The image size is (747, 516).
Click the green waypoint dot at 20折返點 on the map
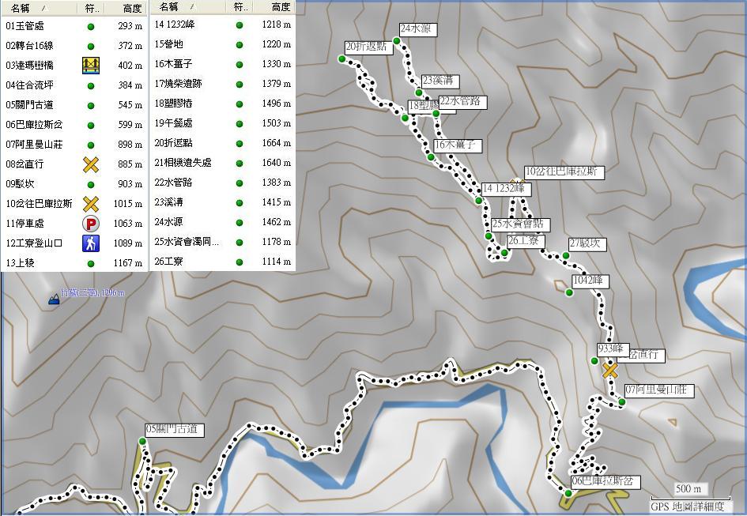click(341, 59)
